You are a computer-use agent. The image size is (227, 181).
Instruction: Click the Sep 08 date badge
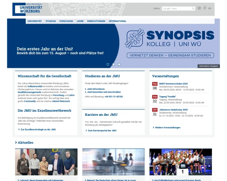155,86
